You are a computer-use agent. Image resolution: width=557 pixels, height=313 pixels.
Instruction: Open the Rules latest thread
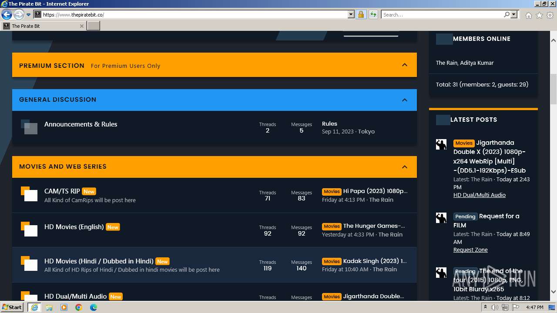[x=329, y=124]
